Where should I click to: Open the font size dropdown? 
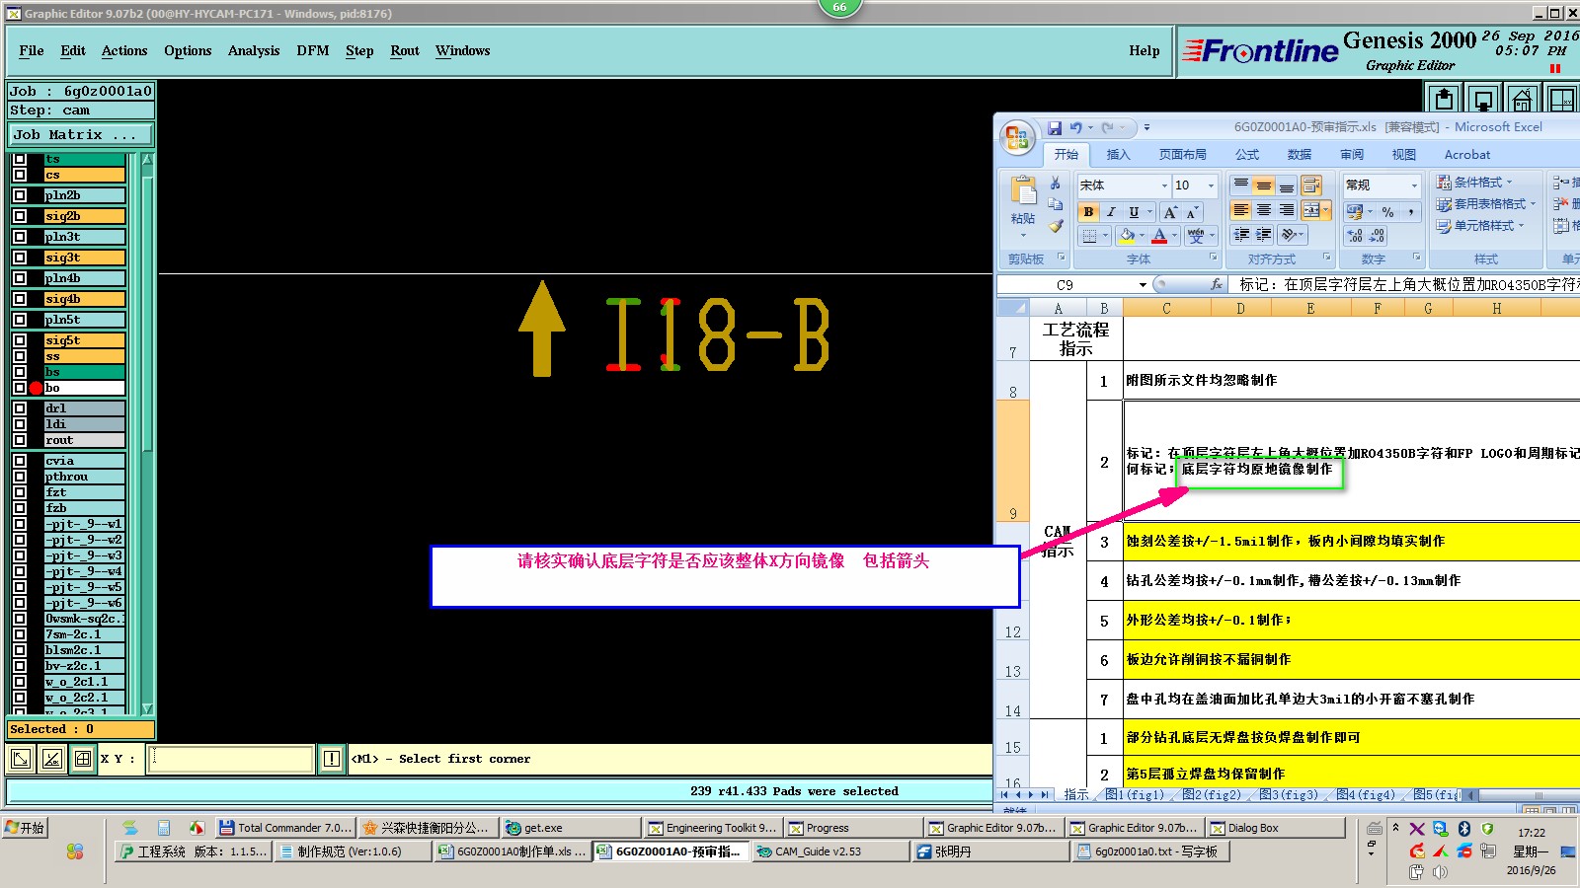tap(1212, 185)
